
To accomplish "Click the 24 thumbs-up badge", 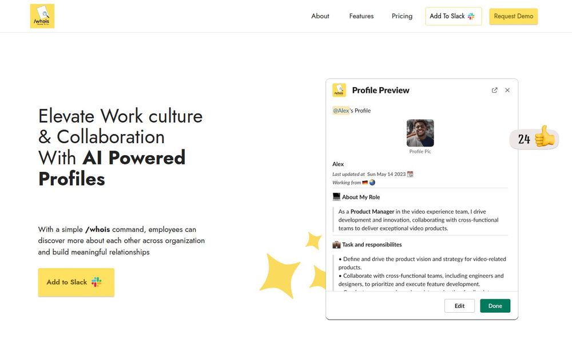I will (534, 138).
